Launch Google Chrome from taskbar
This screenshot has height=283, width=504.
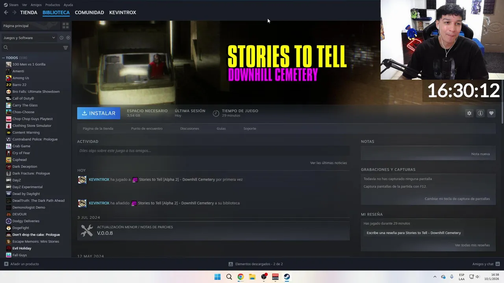(241, 277)
